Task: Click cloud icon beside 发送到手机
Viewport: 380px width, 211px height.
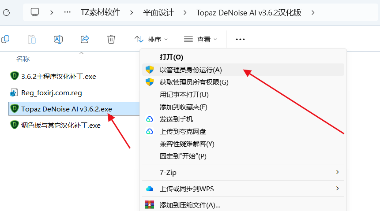Action: pos(150,119)
